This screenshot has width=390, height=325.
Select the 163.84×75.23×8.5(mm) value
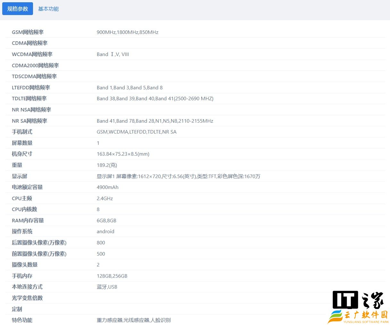pos(123,154)
